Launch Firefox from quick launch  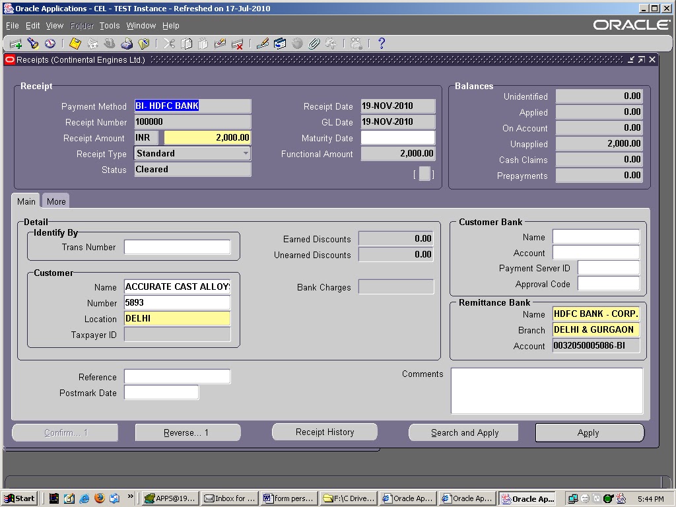(x=100, y=498)
